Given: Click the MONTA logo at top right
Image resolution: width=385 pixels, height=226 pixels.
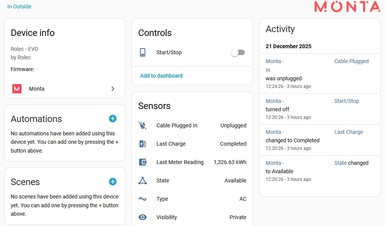Looking at the screenshot, I should [346, 6].
